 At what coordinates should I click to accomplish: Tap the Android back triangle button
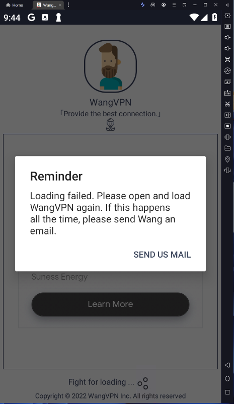tap(227, 365)
